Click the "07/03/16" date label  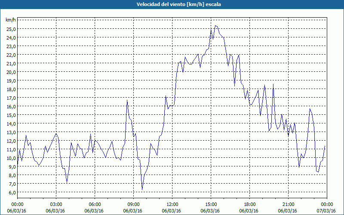326,211
